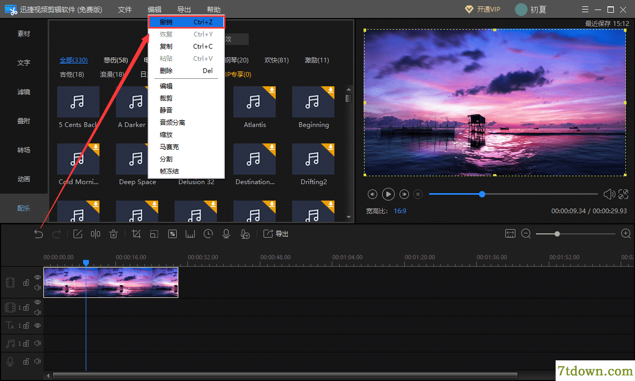Click the stop playback button
The height and width of the screenshot is (381, 635).
coord(418,194)
